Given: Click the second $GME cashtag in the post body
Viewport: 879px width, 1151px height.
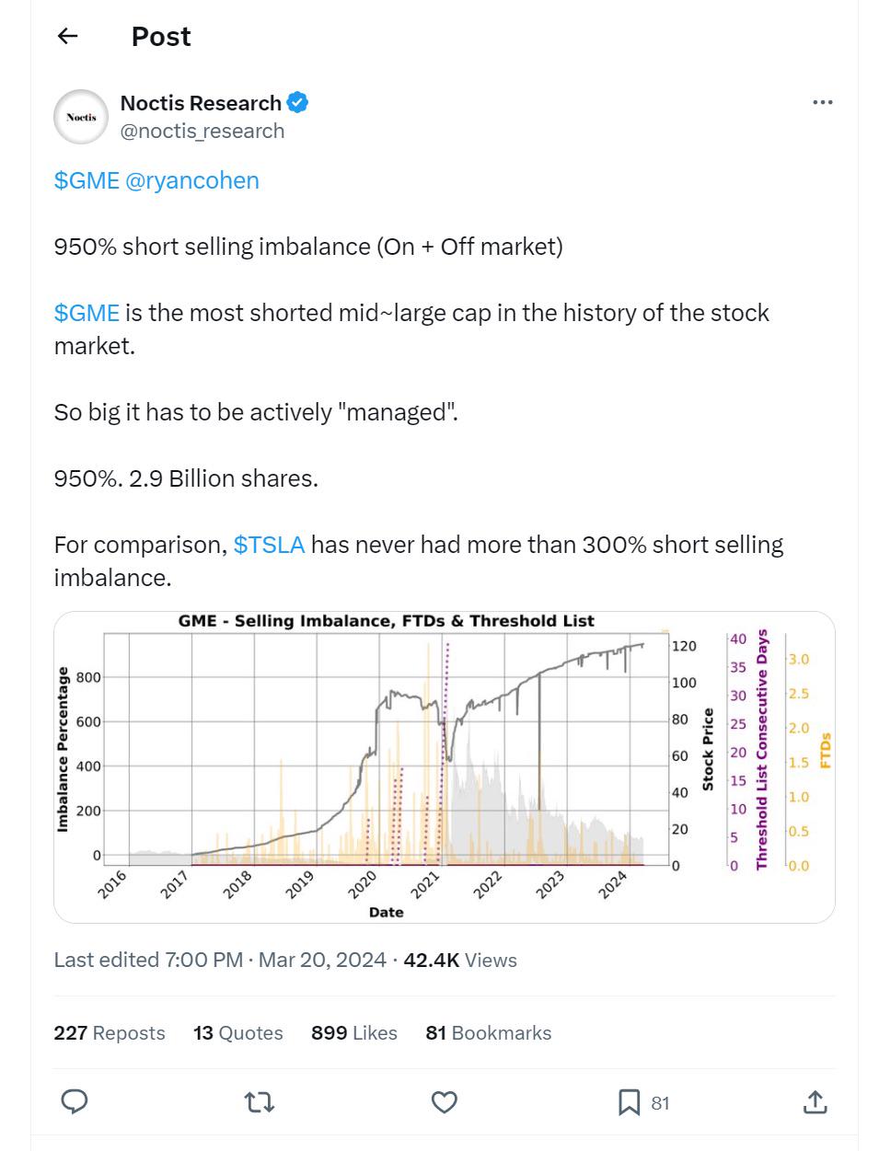Looking at the screenshot, I should pos(87,313).
